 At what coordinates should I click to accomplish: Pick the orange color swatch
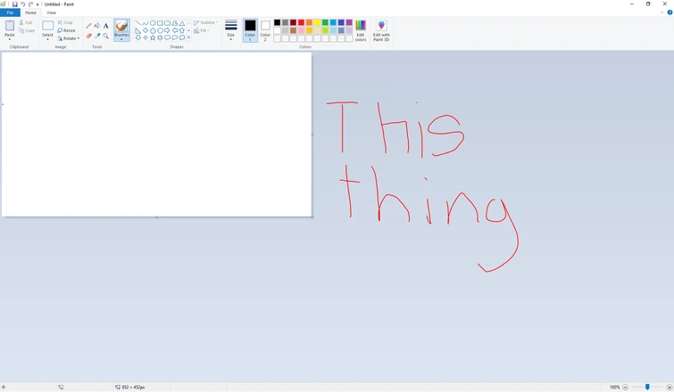coord(309,22)
